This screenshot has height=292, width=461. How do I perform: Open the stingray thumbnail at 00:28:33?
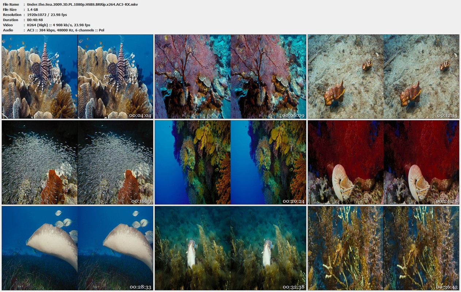[77, 248]
